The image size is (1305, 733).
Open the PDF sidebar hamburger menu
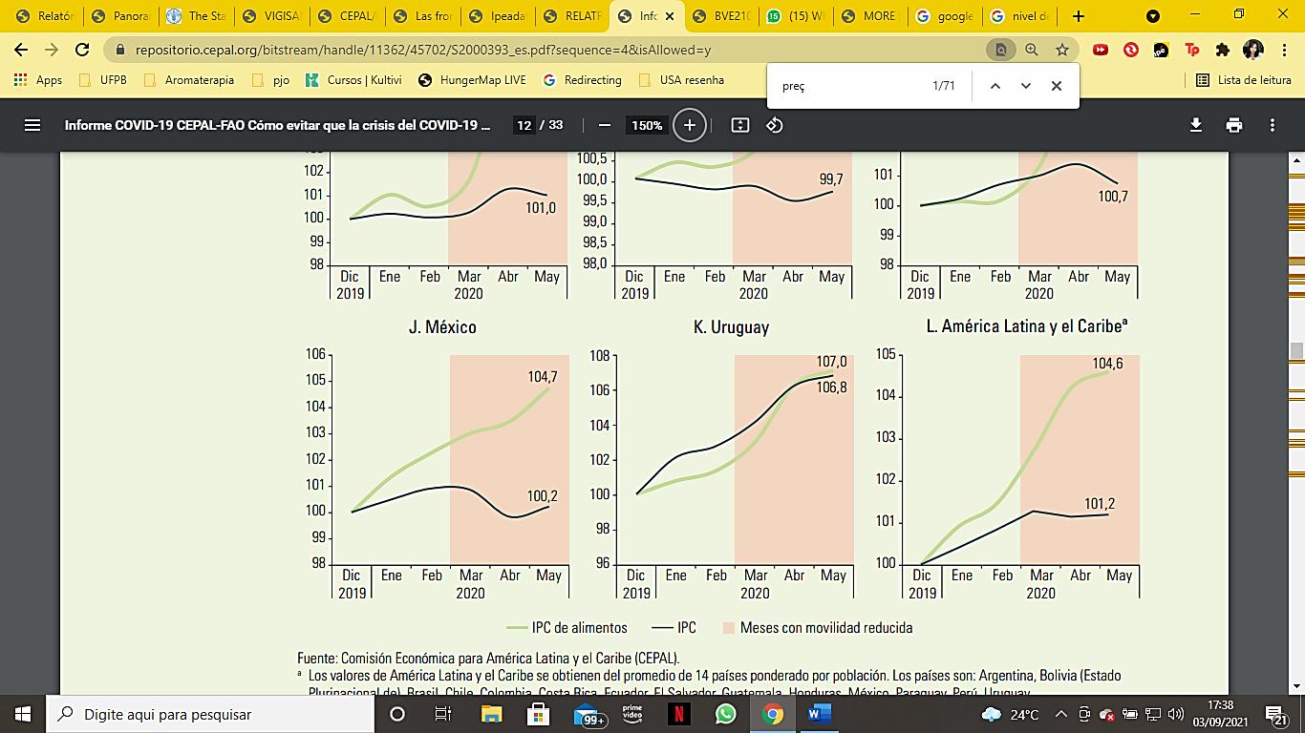tap(32, 125)
